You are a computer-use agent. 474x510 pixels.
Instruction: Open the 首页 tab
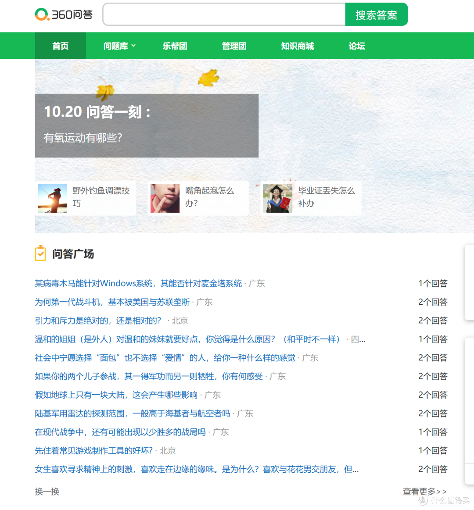click(x=61, y=46)
